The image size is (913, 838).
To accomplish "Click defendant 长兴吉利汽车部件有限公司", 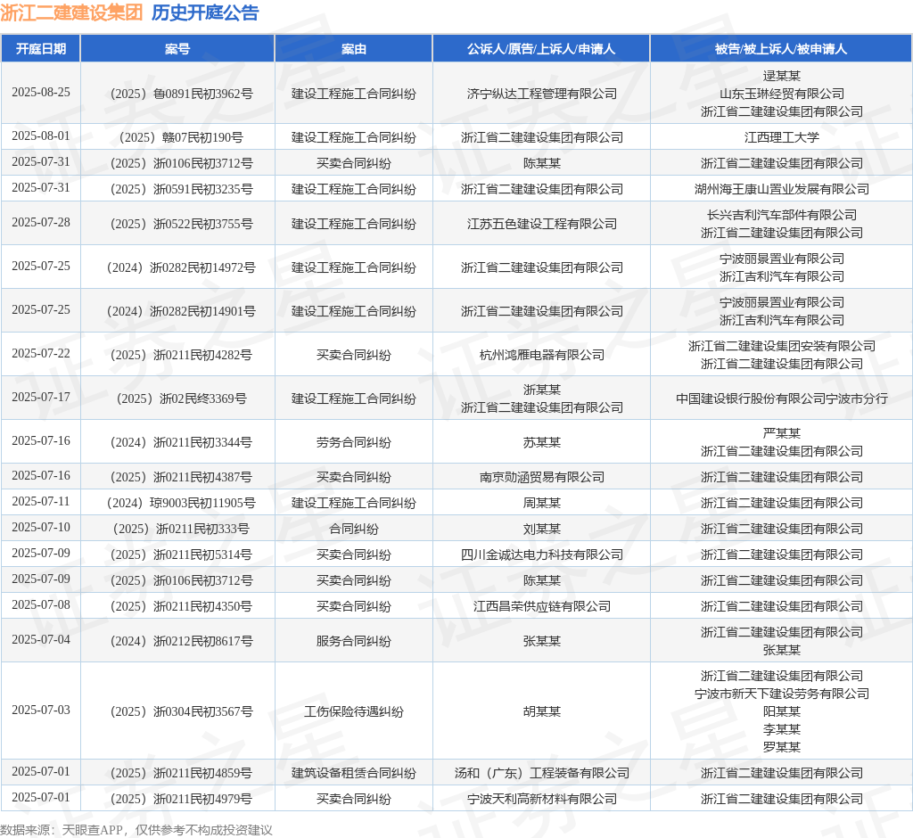I will coord(781,215).
